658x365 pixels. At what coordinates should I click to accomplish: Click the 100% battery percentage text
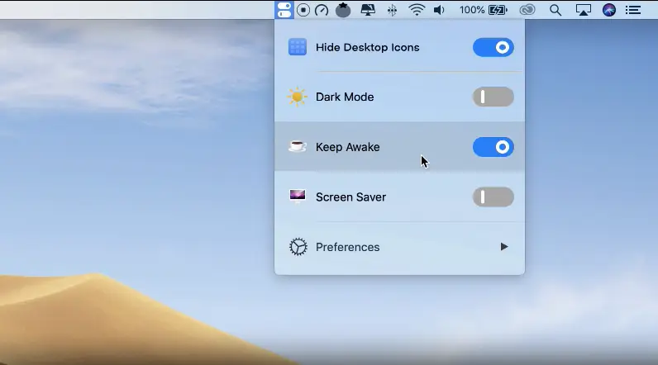click(x=472, y=10)
